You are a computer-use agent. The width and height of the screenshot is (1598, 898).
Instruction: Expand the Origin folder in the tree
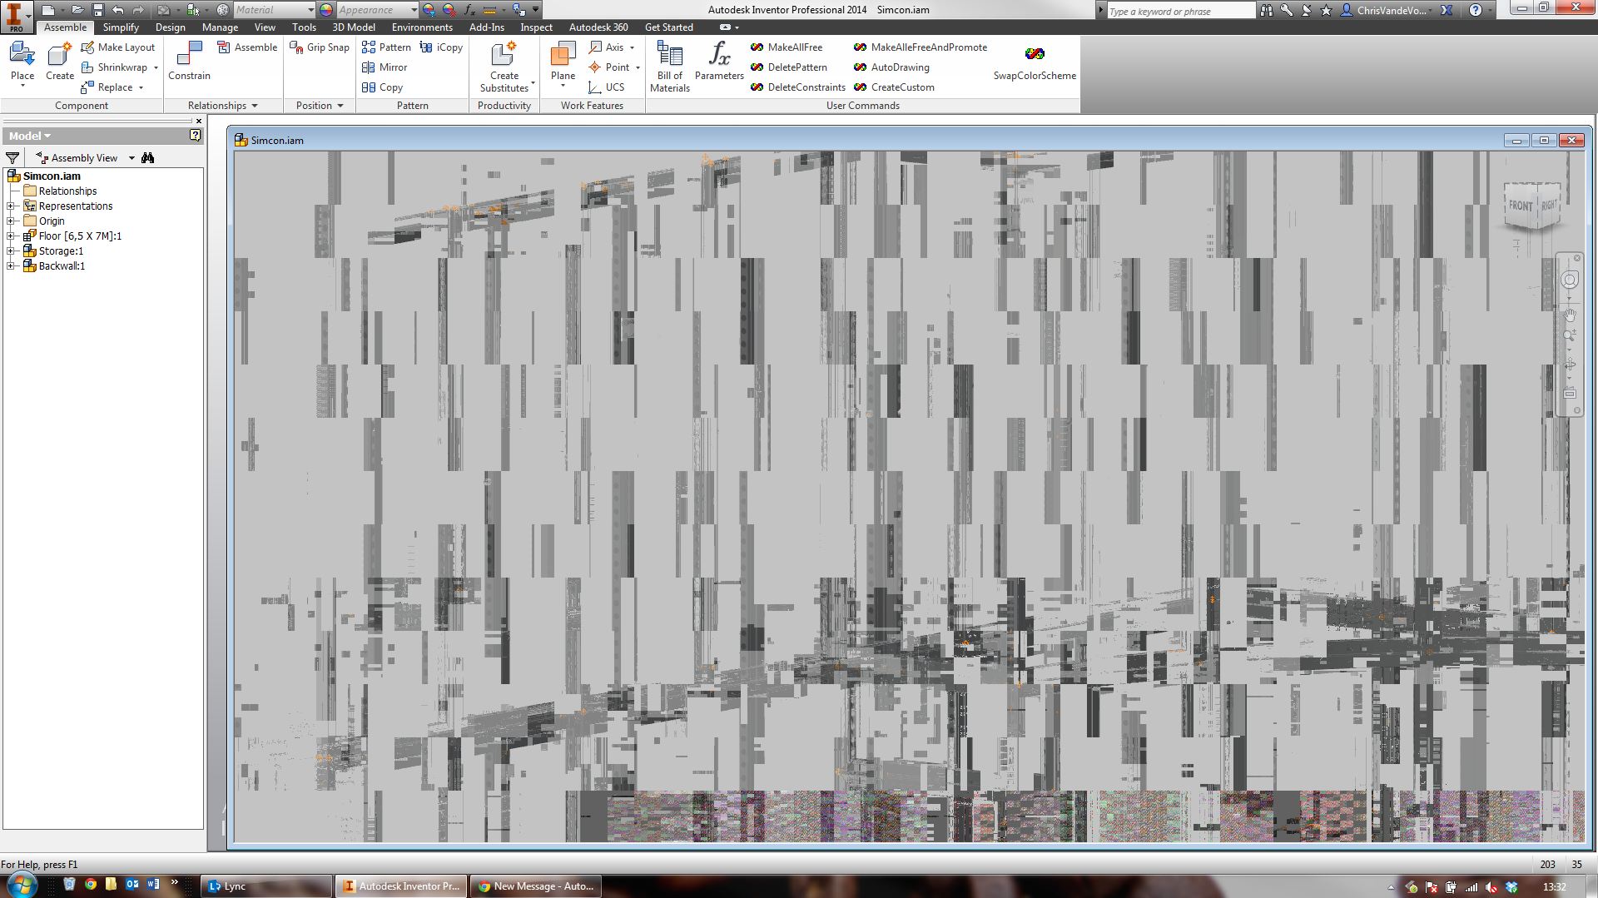[10, 221]
